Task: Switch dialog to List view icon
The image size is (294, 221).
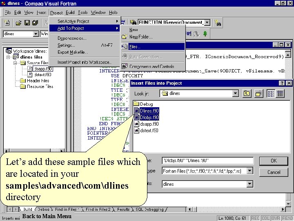Action: pyautogui.click(x=271, y=93)
